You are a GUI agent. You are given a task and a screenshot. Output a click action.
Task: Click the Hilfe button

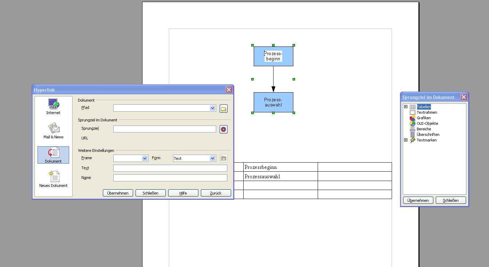[x=183, y=193]
